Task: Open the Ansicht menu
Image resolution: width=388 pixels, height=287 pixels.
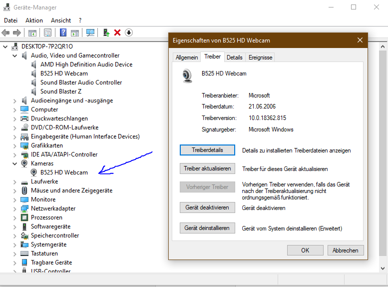Action: [x=61, y=20]
